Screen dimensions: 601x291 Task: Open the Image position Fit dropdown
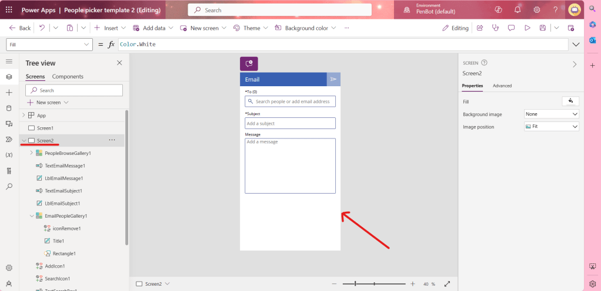coord(551,127)
